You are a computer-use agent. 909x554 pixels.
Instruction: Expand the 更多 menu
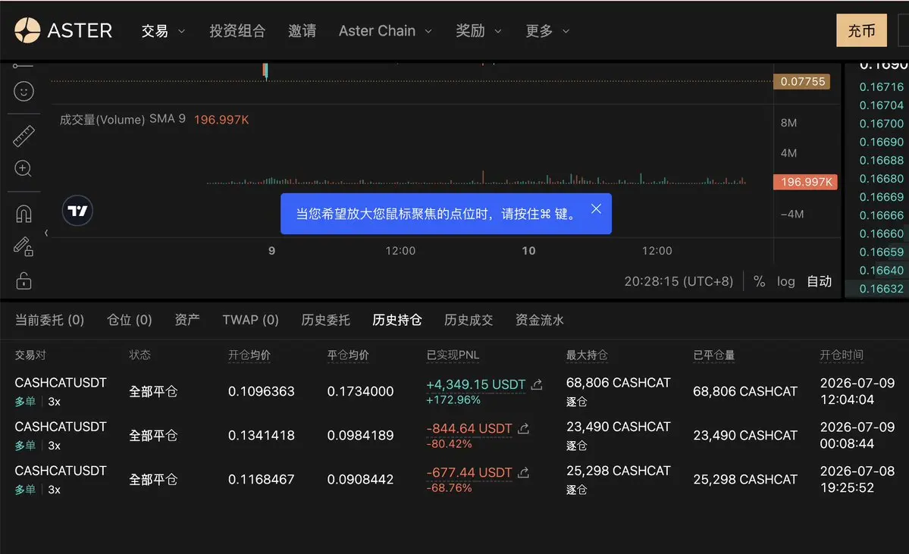[547, 31]
